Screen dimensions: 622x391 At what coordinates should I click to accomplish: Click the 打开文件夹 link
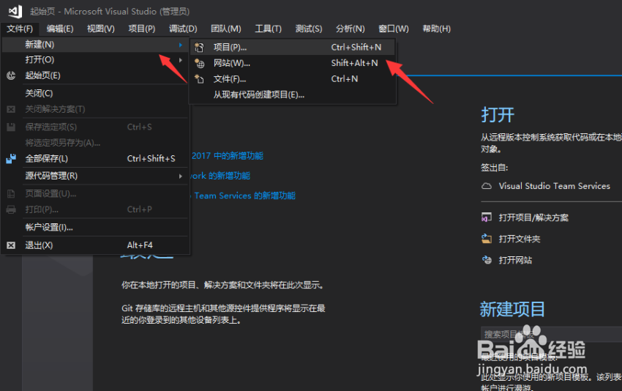(520, 239)
